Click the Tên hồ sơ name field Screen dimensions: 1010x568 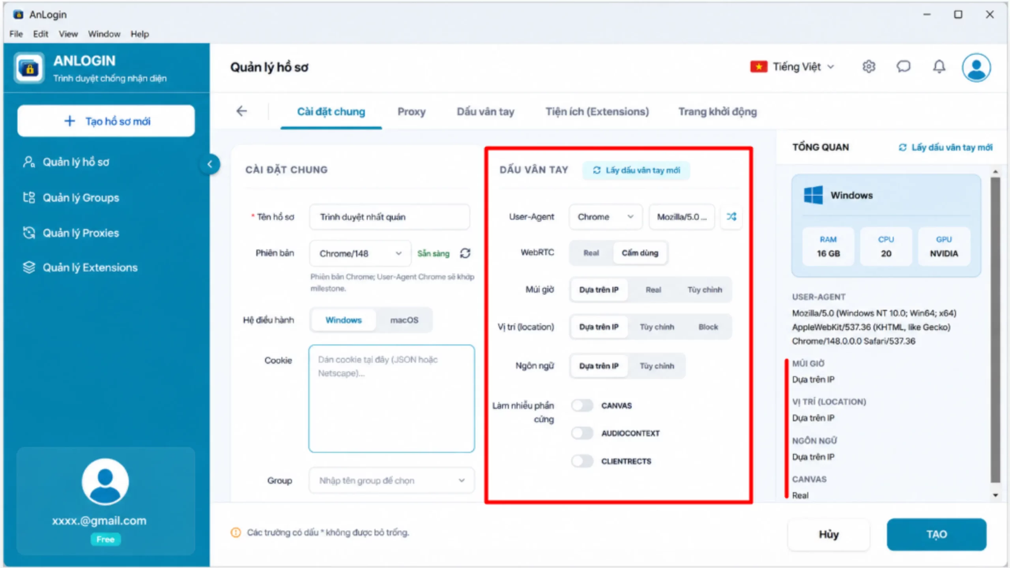point(389,217)
